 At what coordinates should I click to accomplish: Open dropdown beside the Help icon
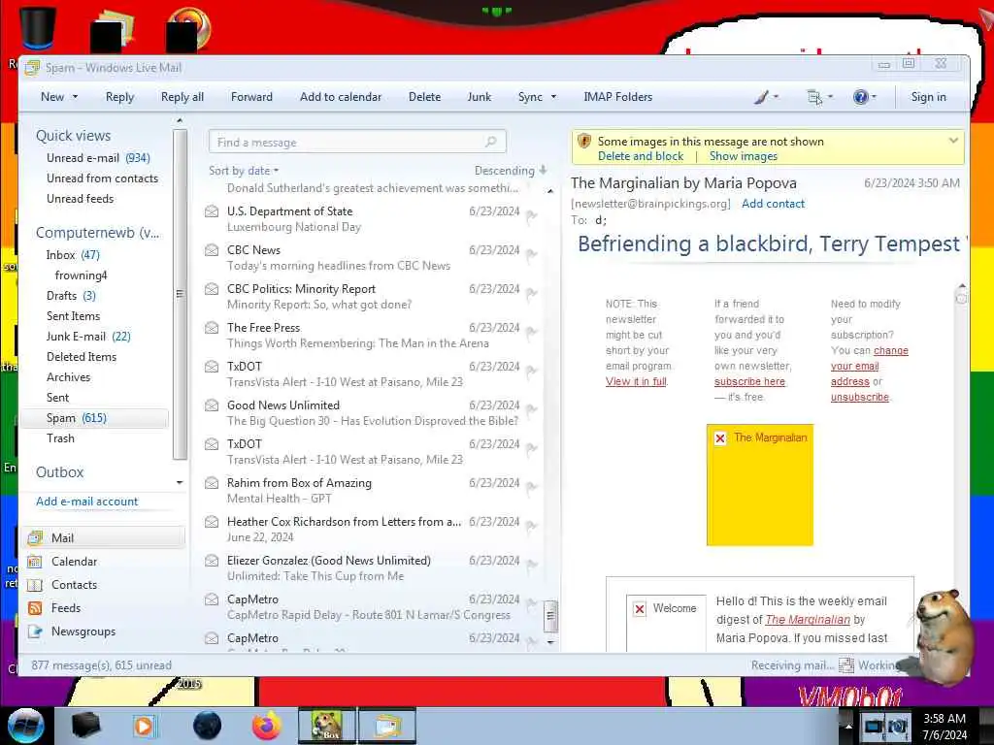(875, 97)
